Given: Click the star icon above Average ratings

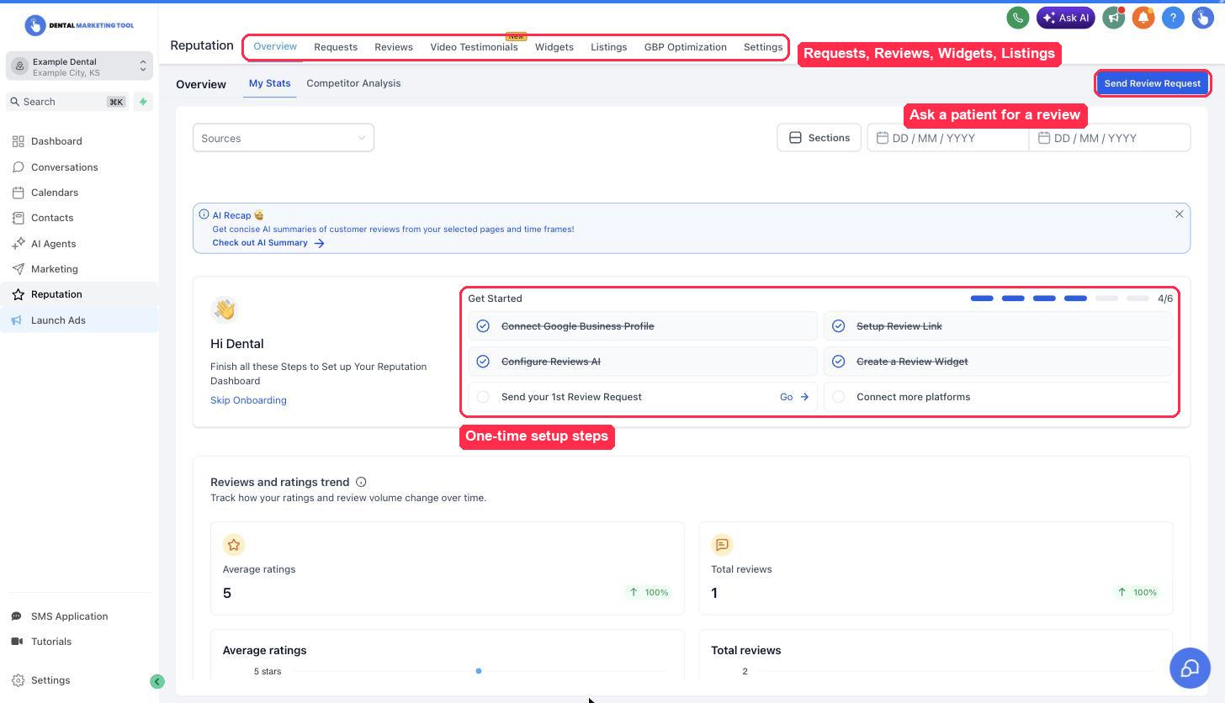Looking at the screenshot, I should [234, 545].
